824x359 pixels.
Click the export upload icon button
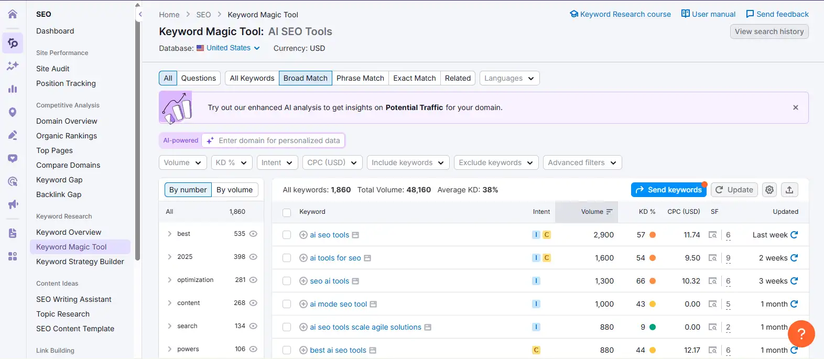tap(789, 190)
